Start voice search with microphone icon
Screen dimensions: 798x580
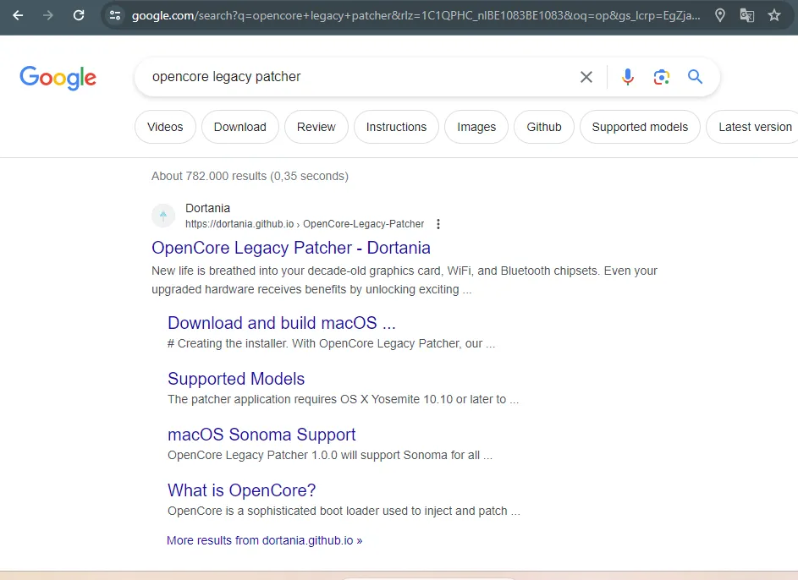(628, 77)
